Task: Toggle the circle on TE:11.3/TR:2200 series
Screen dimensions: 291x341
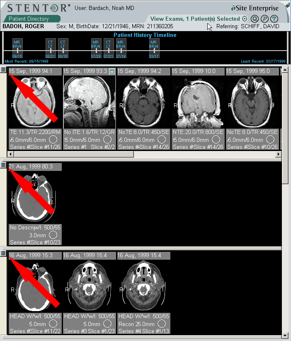Action: [x=53, y=140]
